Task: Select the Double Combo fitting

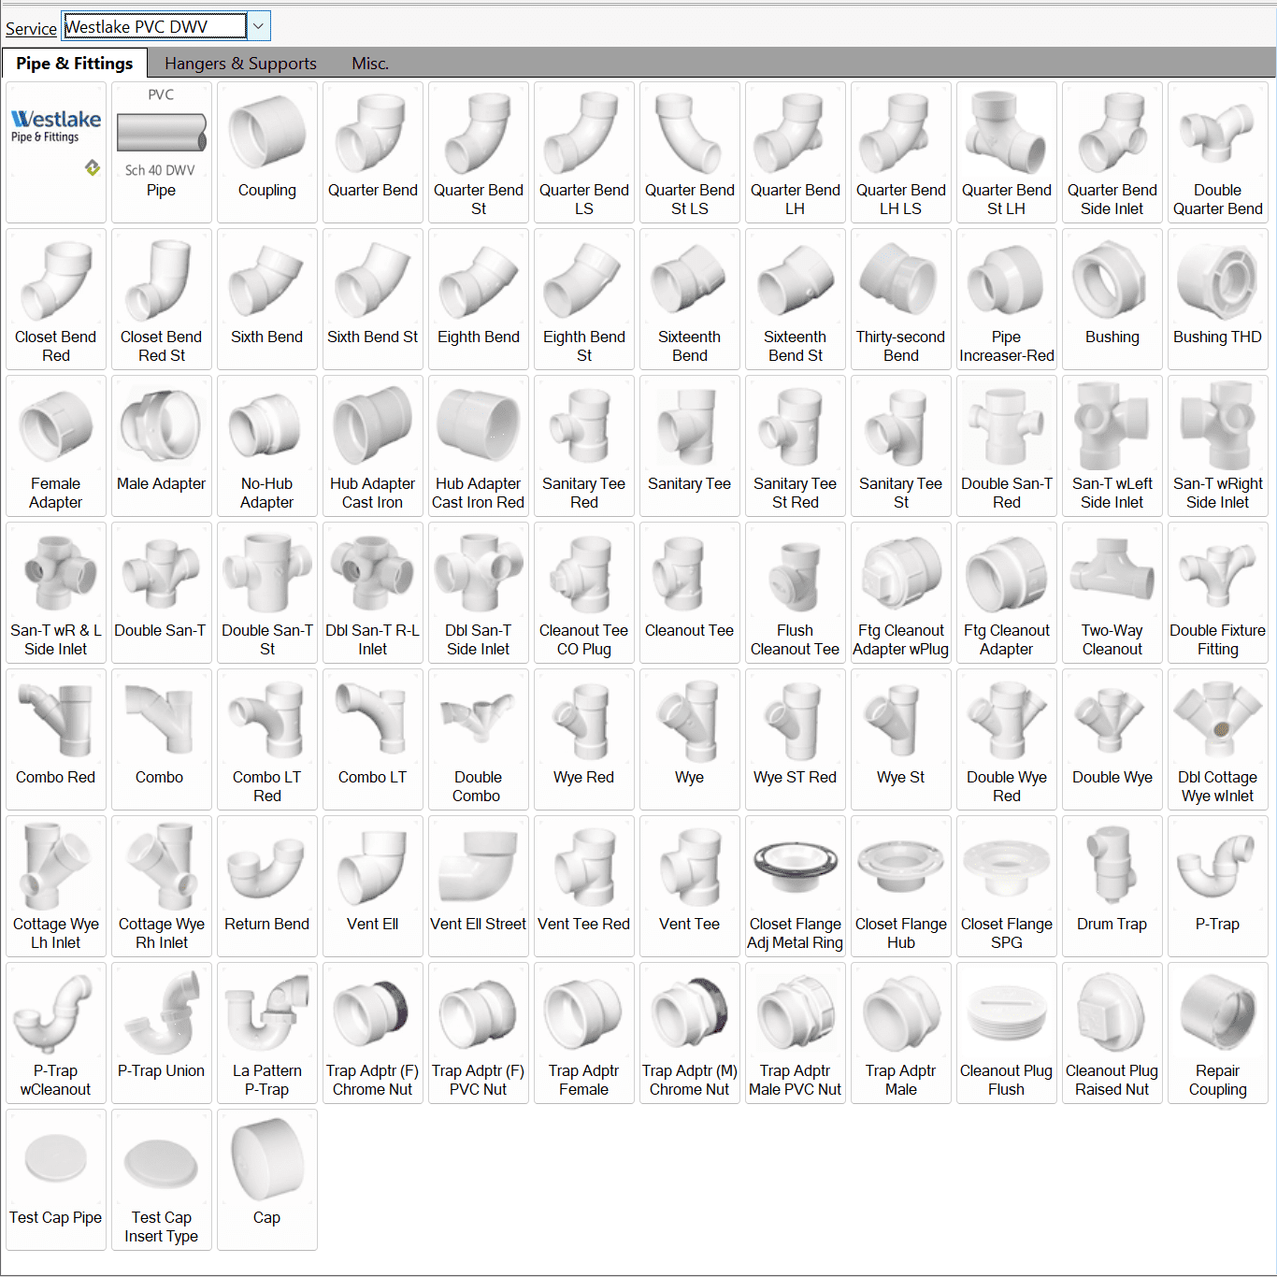Action: coord(478,739)
